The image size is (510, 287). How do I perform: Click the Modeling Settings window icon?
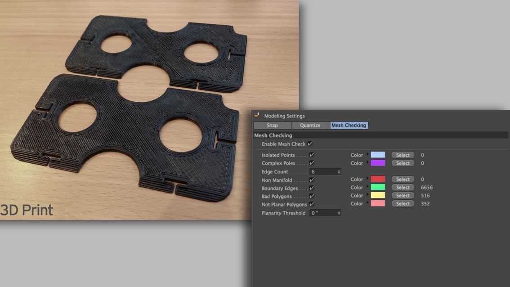[x=257, y=116]
